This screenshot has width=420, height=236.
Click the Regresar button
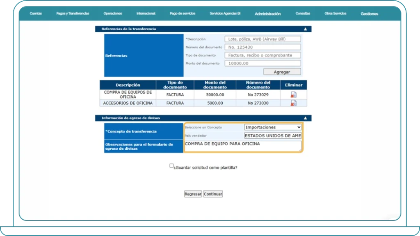[193, 194]
